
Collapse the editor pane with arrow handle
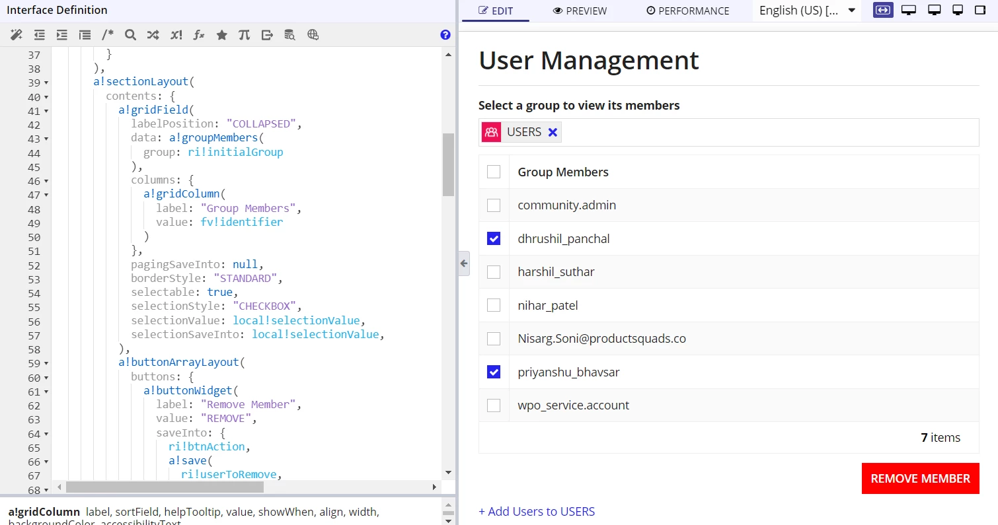(463, 263)
